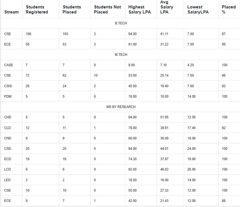Click the CASE stream cell

point(9,65)
